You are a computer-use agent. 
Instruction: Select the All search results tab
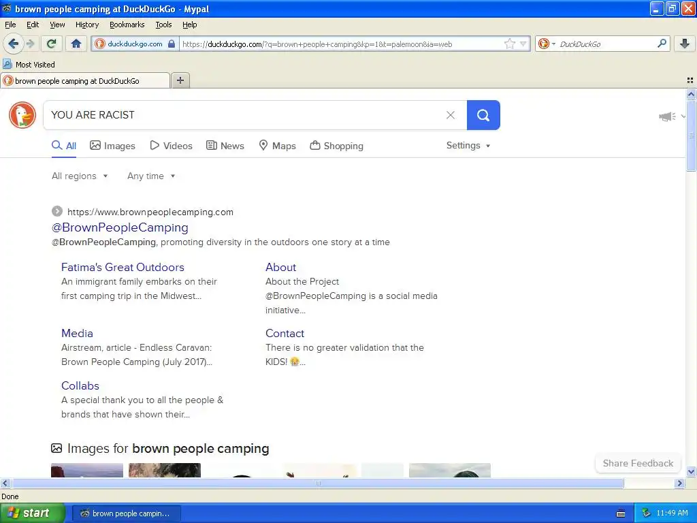tap(64, 146)
